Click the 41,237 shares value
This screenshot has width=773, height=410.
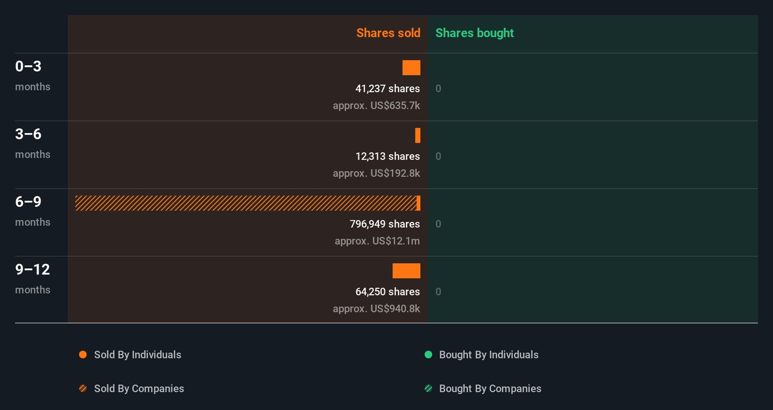[x=388, y=88]
